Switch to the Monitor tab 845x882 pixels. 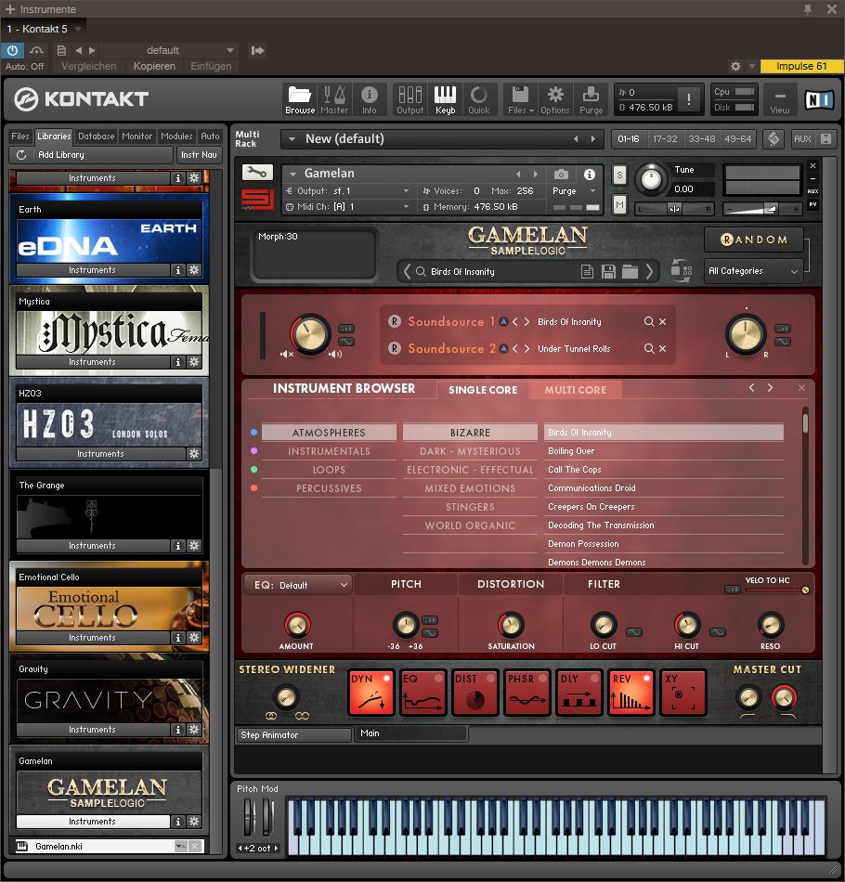click(137, 136)
